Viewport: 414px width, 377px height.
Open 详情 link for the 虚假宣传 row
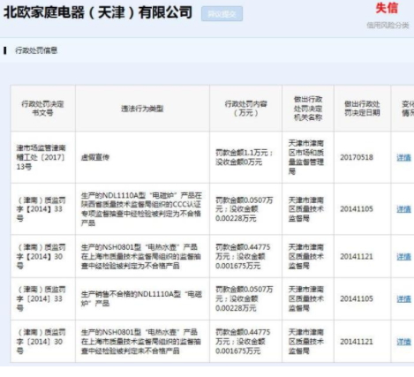click(403, 158)
